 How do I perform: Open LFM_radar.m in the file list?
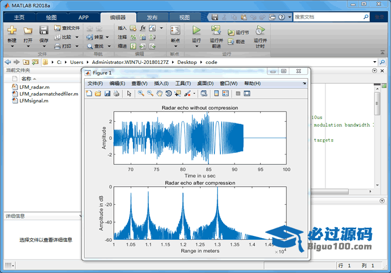pyautogui.click(x=34, y=87)
